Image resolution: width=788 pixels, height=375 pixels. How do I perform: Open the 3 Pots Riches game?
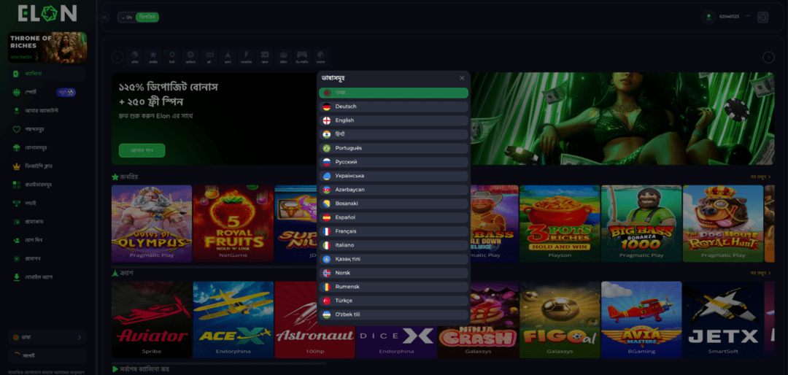pos(560,223)
